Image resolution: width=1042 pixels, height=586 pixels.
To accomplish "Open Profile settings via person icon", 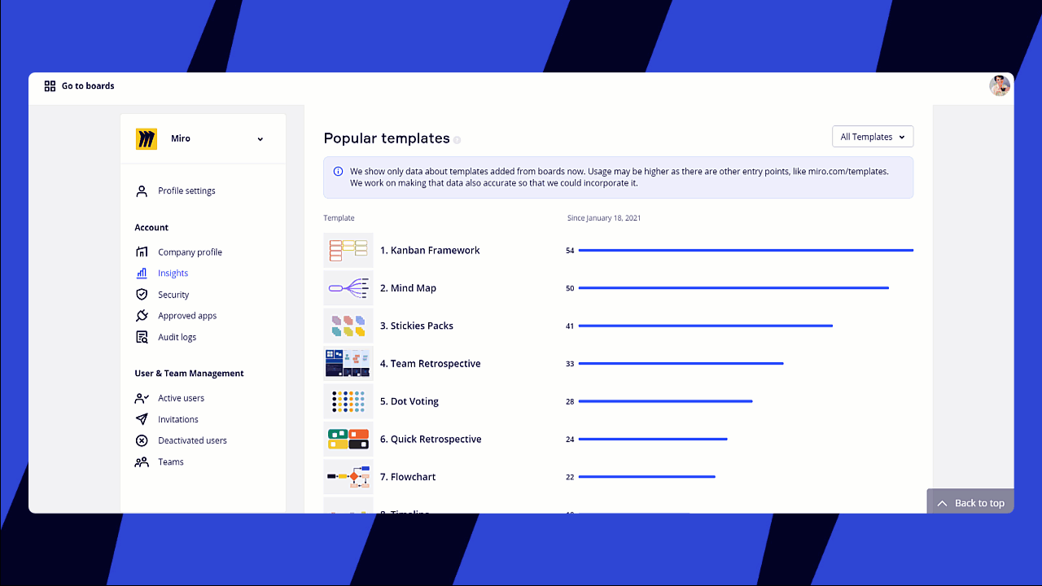I will coord(142,191).
